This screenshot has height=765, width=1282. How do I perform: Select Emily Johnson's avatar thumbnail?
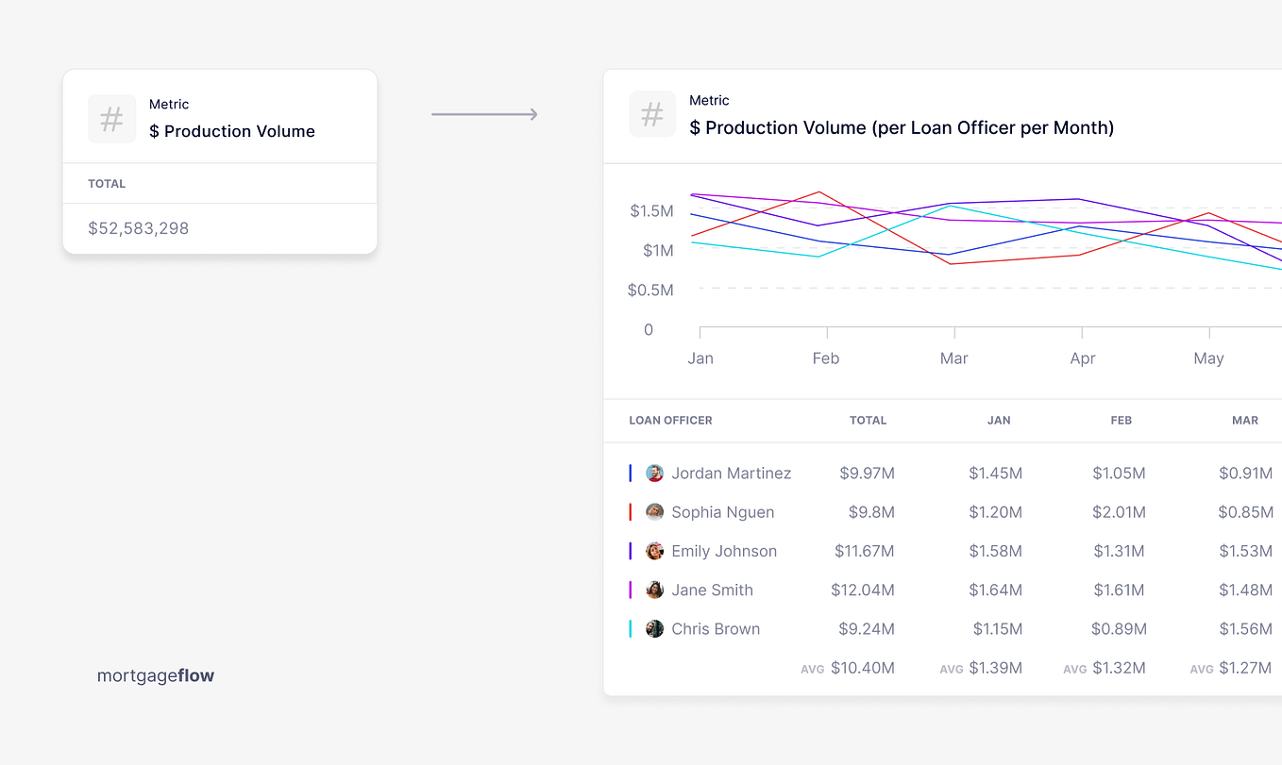[x=654, y=551]
